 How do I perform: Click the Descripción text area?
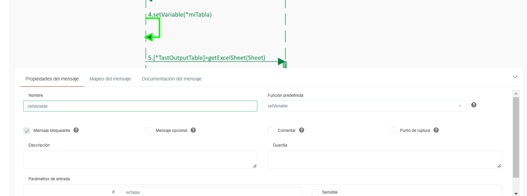pyautogui.click(x=140, y=160)
